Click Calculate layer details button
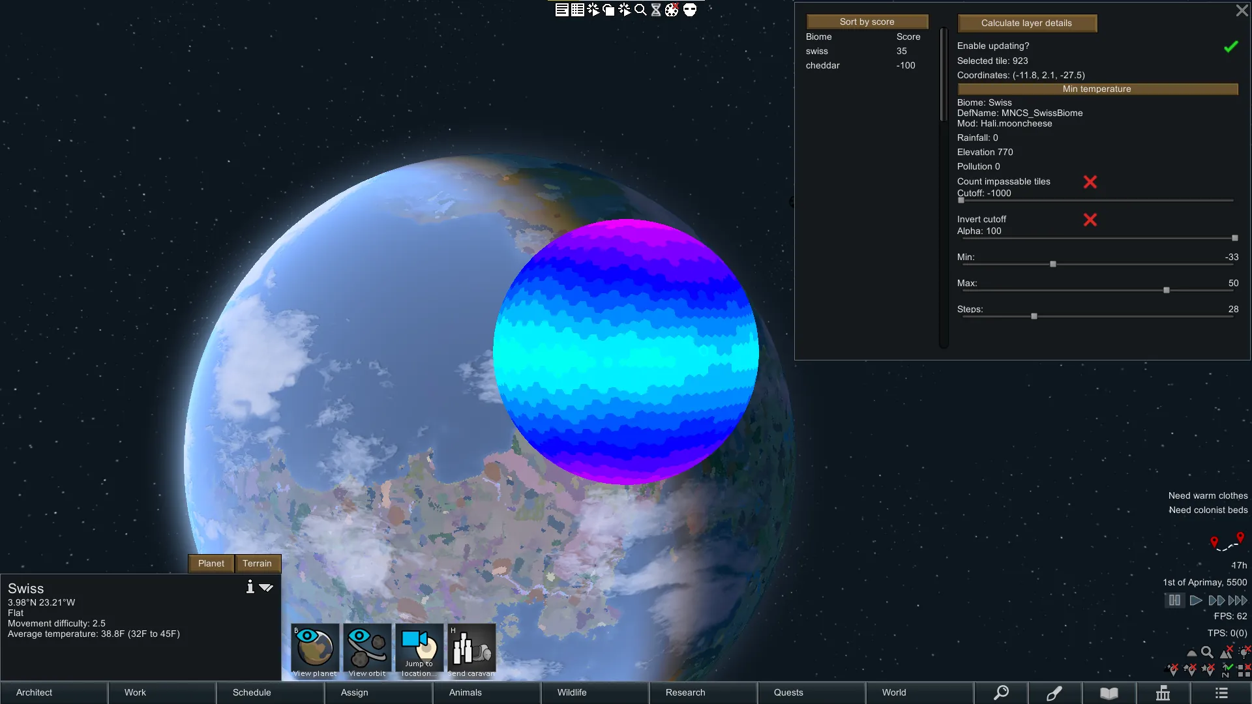 pyautogui.click(x=1026, y=23)
